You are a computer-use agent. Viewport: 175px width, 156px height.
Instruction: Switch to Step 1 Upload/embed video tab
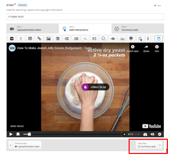pyautogui.click(x=33, y=28)
